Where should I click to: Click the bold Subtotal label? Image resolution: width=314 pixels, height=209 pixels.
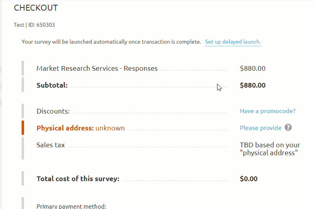[52, 85]
